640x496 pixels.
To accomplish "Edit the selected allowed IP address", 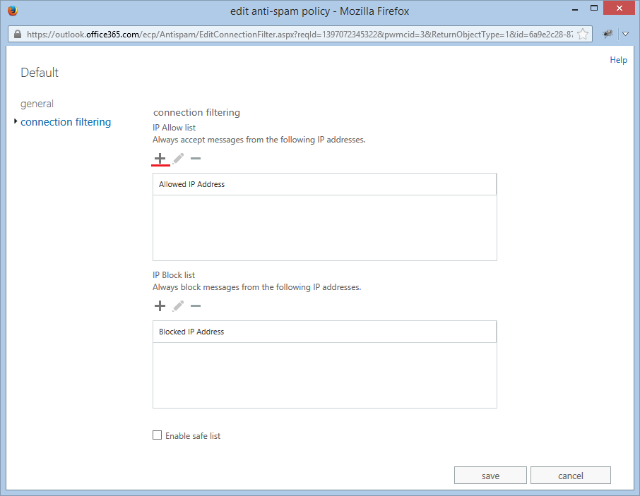I will (x=177, y=159).
